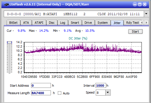This screenshot has height=103, width=151.
Task: Click the Min value 9.1%
Action: point(68,31)
